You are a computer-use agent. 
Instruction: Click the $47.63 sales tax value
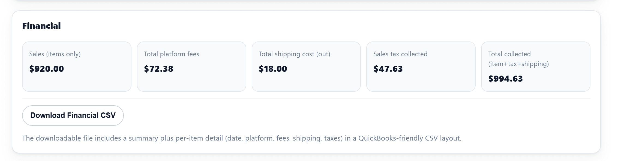click(x=388, y=69)
